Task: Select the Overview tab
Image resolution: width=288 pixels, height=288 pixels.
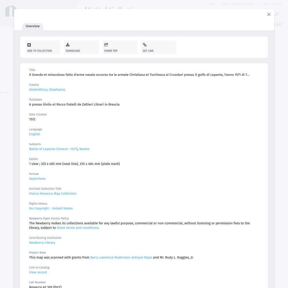Action: (33, 26)
